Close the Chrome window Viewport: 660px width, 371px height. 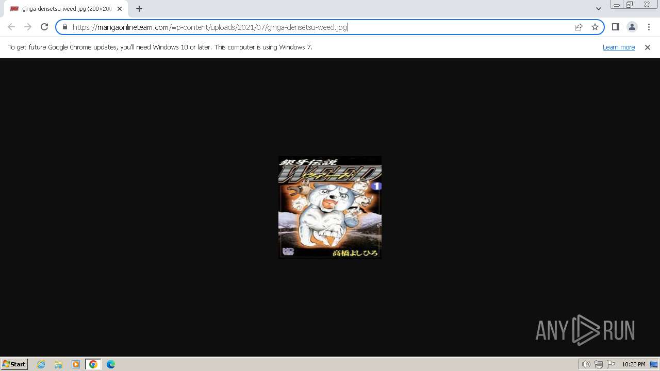coord(647,5)
